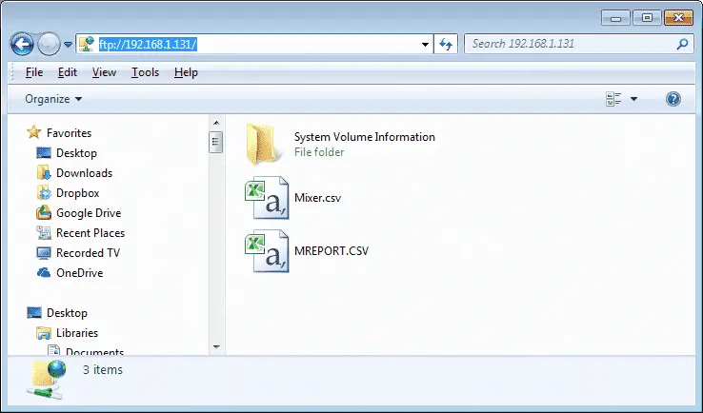Select Documents under Libraries
Viewport: 703px width, 413px height.
click(x=94, y=352)
